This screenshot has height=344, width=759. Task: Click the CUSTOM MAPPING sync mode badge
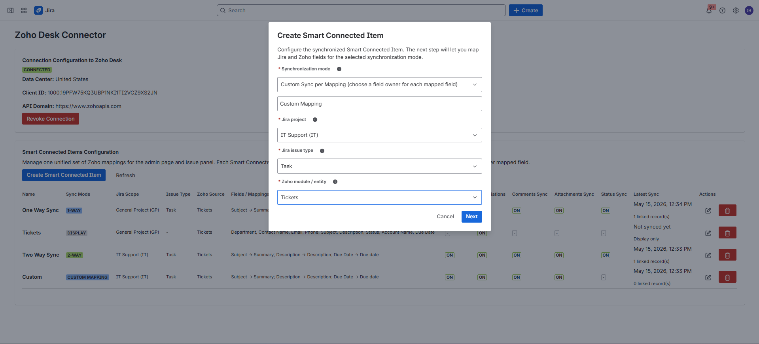(87, 278)
